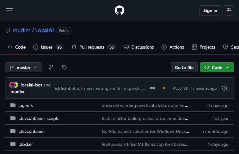This screenshot has width=239, height=154.
Task: Open the .devcontainer-scripts folder
Action: [39, 118]
